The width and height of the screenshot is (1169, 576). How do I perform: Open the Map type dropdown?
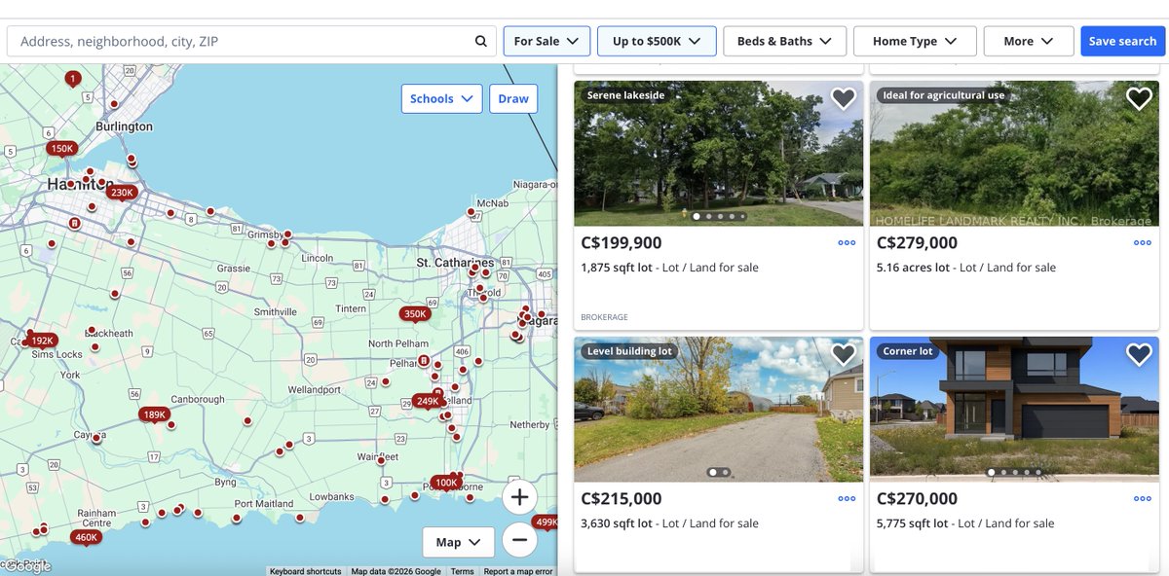click(x=458, y=542)
